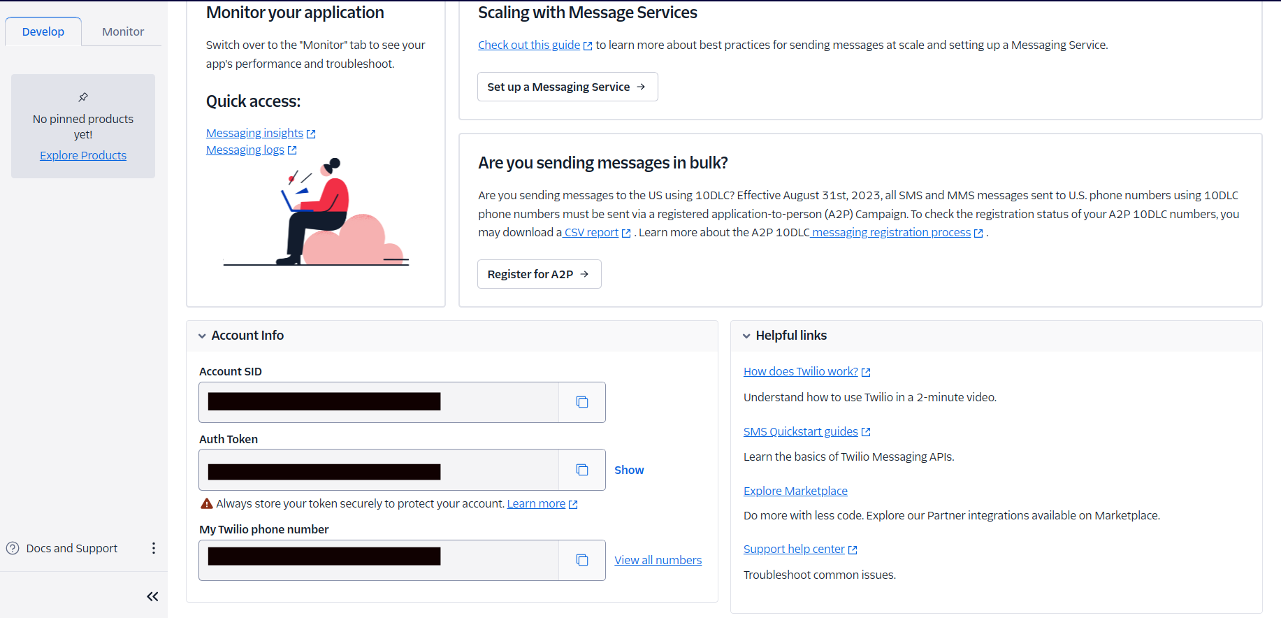1281x618 pixels.
Task: Open the Explore Products link
Action: click(x=83, y=155)
